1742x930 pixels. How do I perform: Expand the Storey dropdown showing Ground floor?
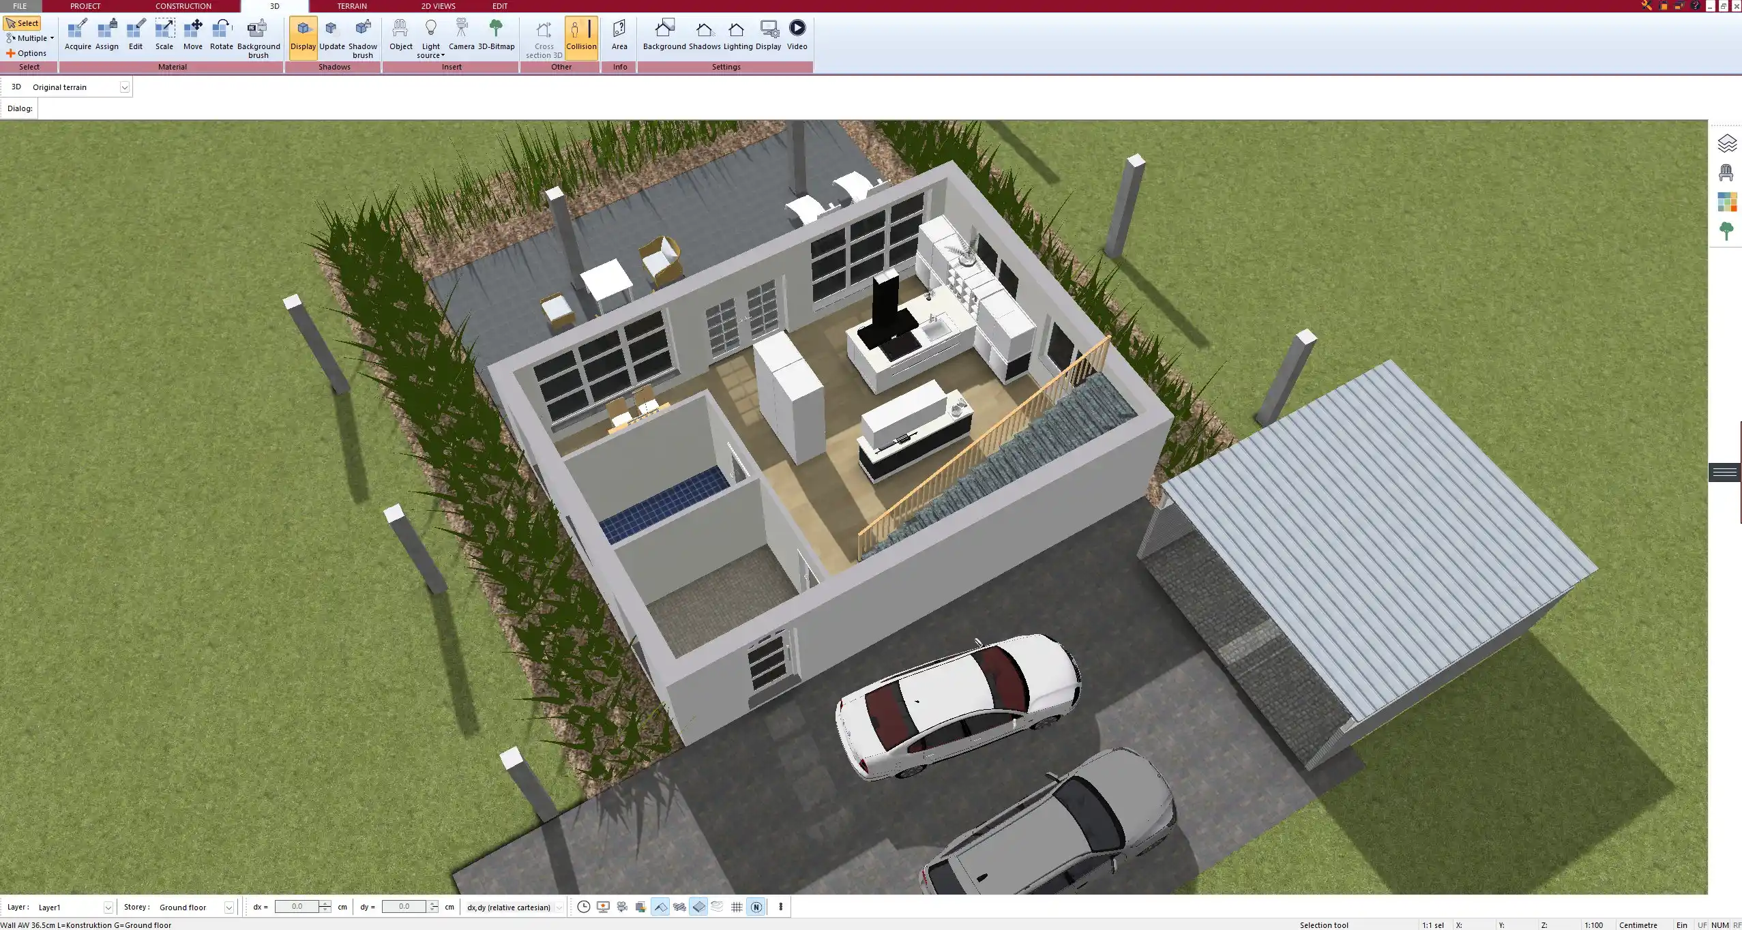point(230,907)
